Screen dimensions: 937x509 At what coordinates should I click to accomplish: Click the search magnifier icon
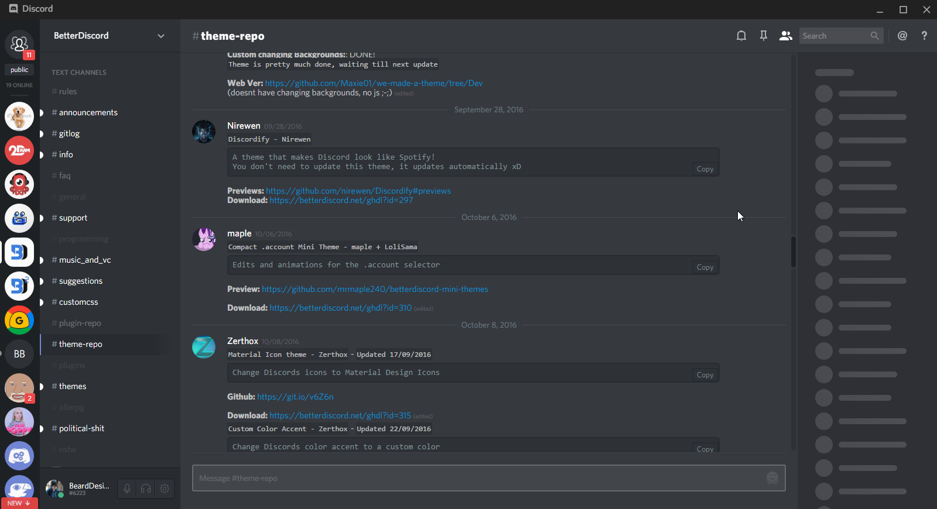pos(874,36)
